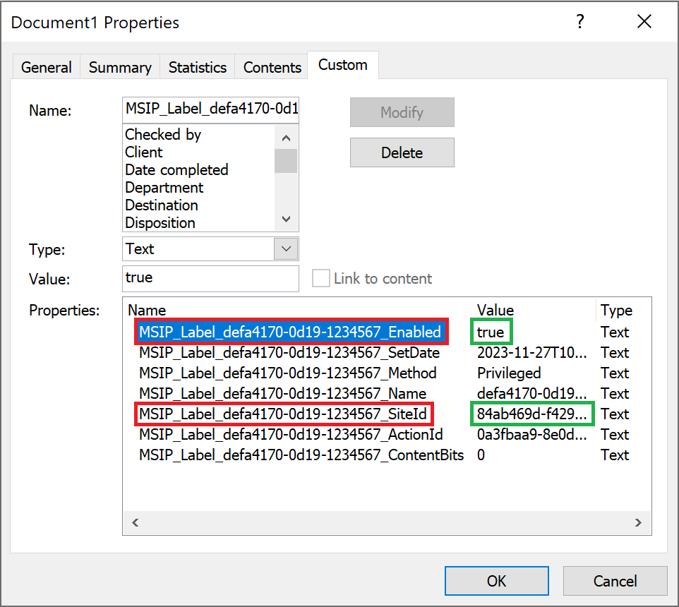The height and width of the screenshot is (607, 679).
Task: Select the Custom tab
Action: pos(342,64)
